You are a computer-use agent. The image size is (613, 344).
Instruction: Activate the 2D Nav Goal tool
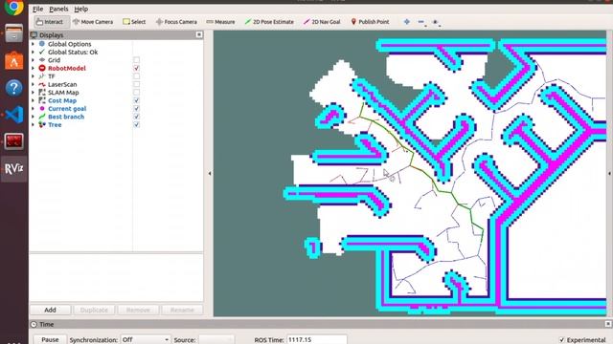[x=322, y=22]
